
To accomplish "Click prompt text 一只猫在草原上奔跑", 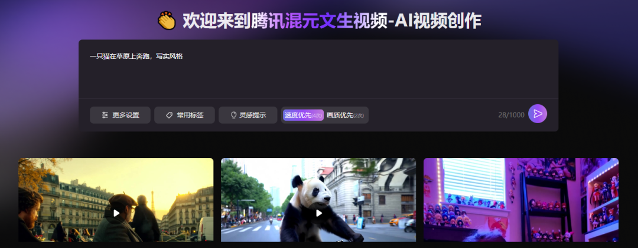I will [x=120, y=57].
